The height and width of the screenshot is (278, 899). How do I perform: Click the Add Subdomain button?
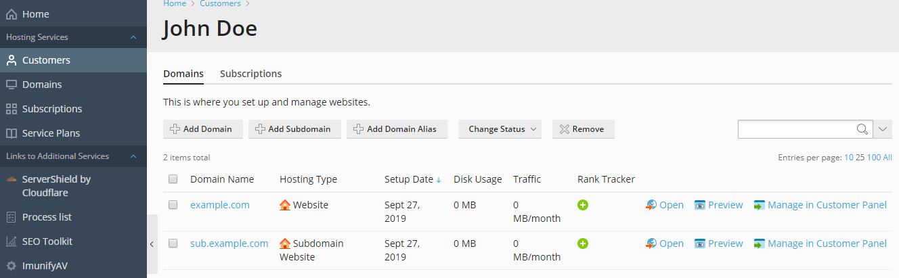pos(292,129)
